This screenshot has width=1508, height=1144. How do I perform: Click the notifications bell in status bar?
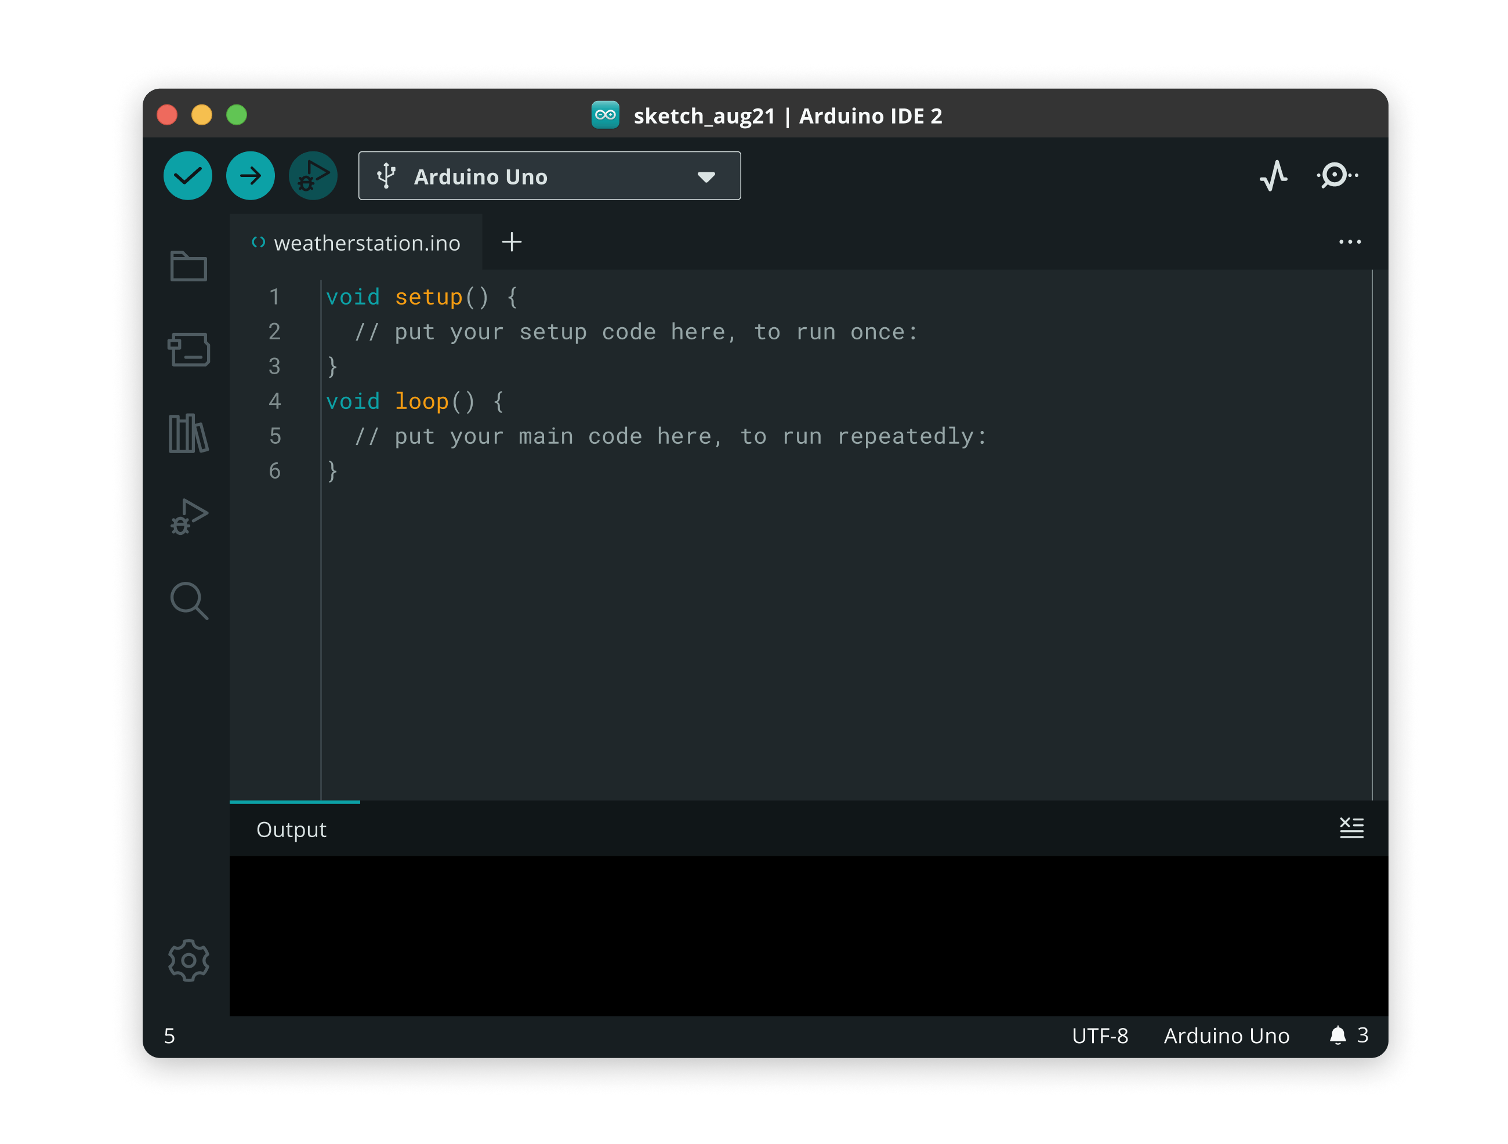pos(1337,1036)
